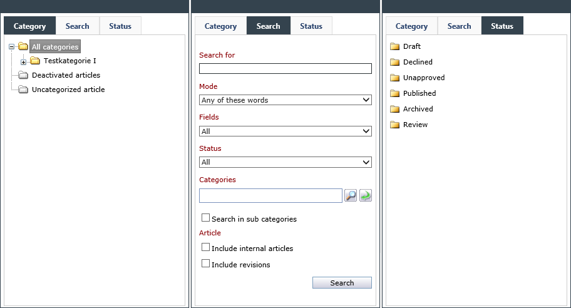Enable Search in sub categories checkbox
This screenshot has height=308, width=571.
point(206,218)
